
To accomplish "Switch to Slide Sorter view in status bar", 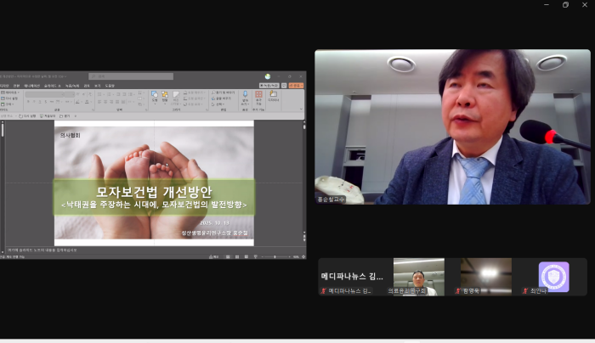I will 239,256.
